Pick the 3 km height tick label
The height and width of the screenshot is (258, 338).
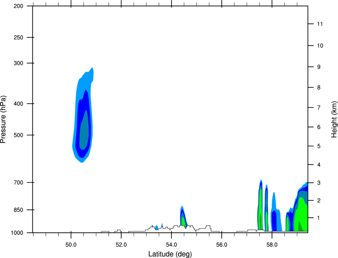[x=319, y=183]
